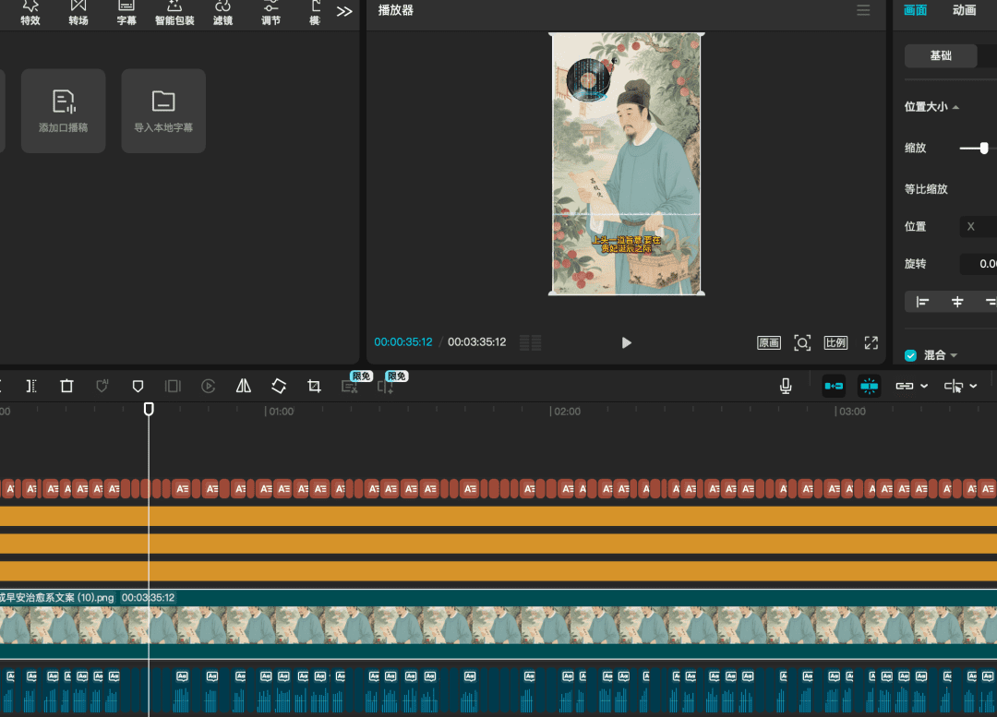
Task: Click the 添加口播稿 card
Action: (x=64, y=111)
